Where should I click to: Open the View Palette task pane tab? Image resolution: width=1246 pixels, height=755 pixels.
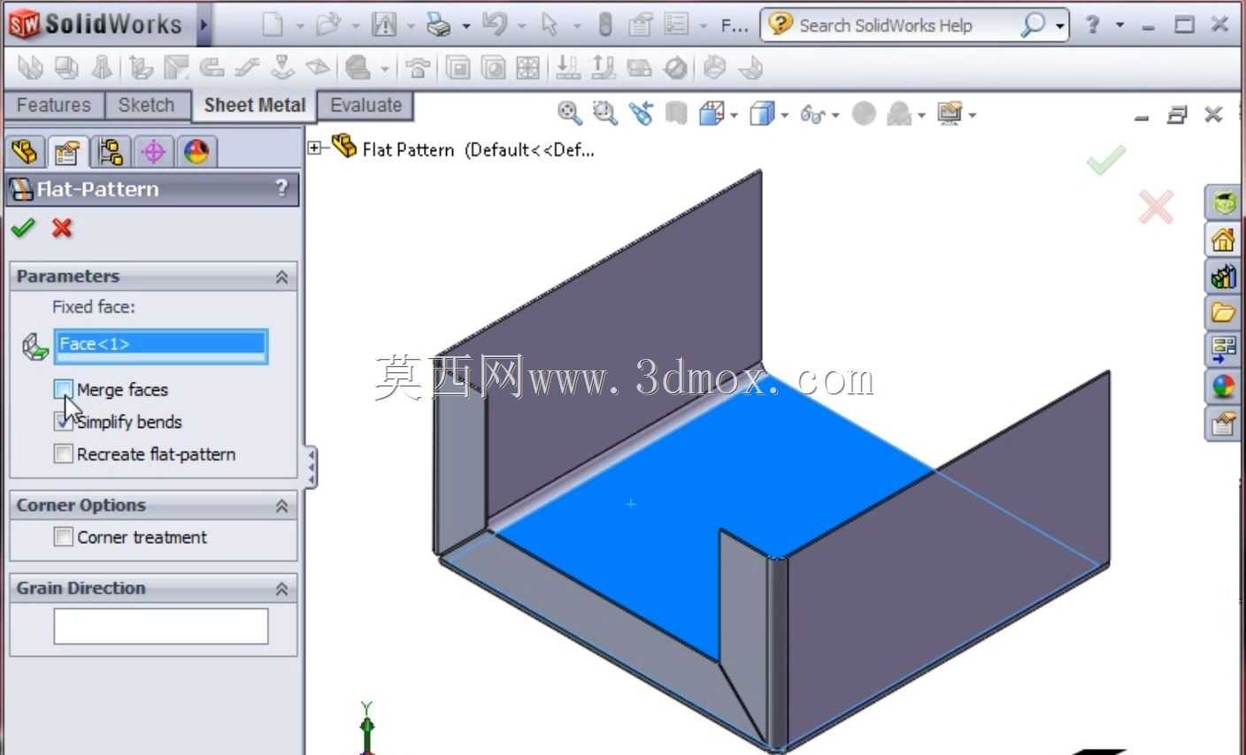[1224, 349]
